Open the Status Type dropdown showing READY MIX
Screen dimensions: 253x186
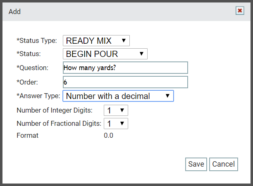pyautogui.click(x=96, y=40)
